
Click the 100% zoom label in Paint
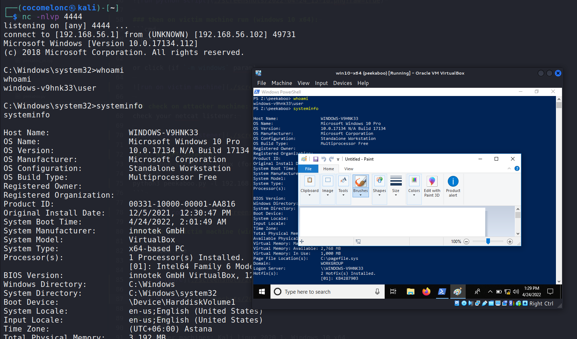coord(456,242)
